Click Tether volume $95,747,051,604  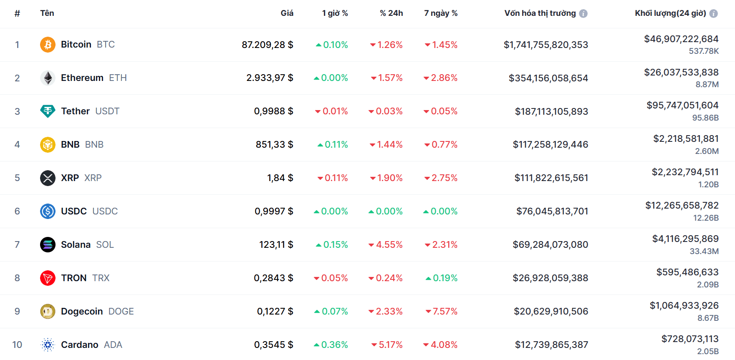682,105
